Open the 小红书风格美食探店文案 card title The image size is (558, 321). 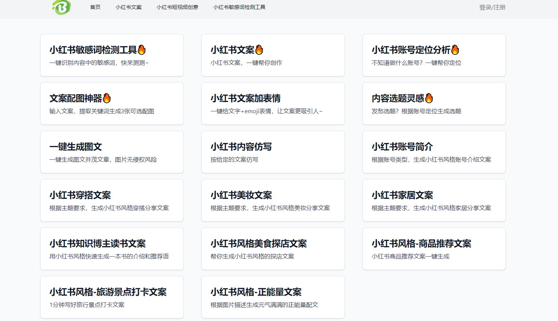(x=258, y=244)
